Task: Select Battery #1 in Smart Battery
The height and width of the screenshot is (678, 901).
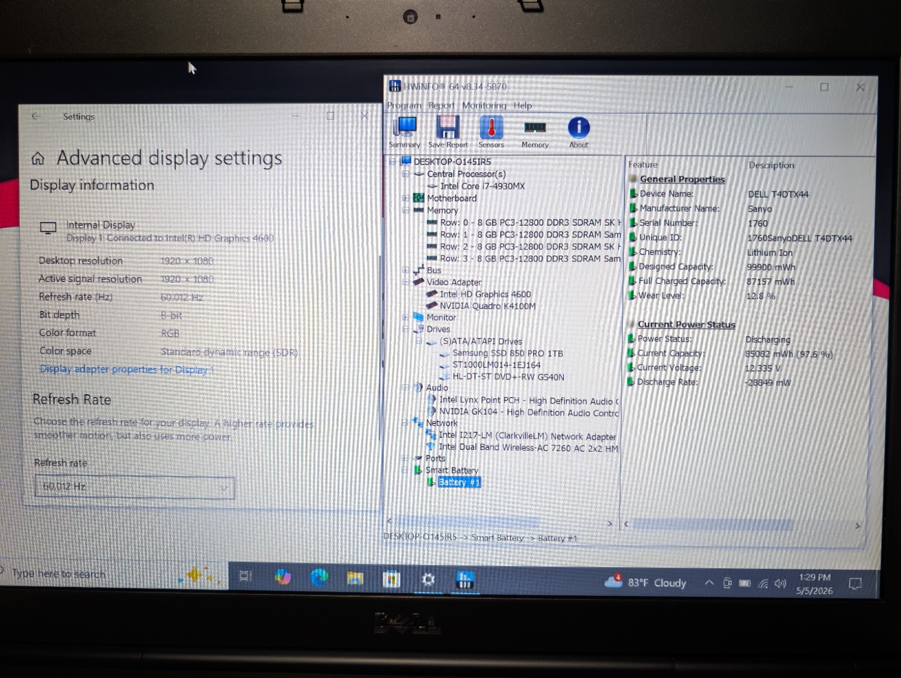Action: coord(459,482)
